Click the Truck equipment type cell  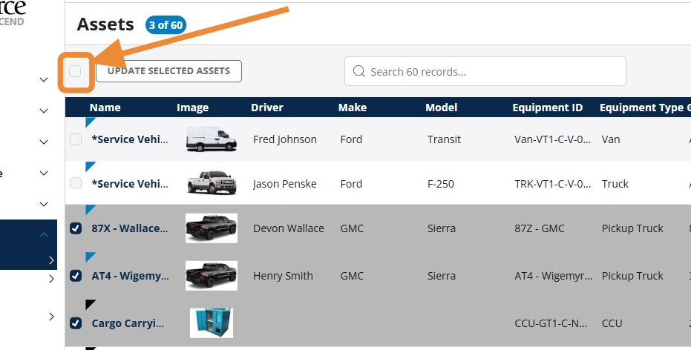pyautogui.click(x=615, y=184)
